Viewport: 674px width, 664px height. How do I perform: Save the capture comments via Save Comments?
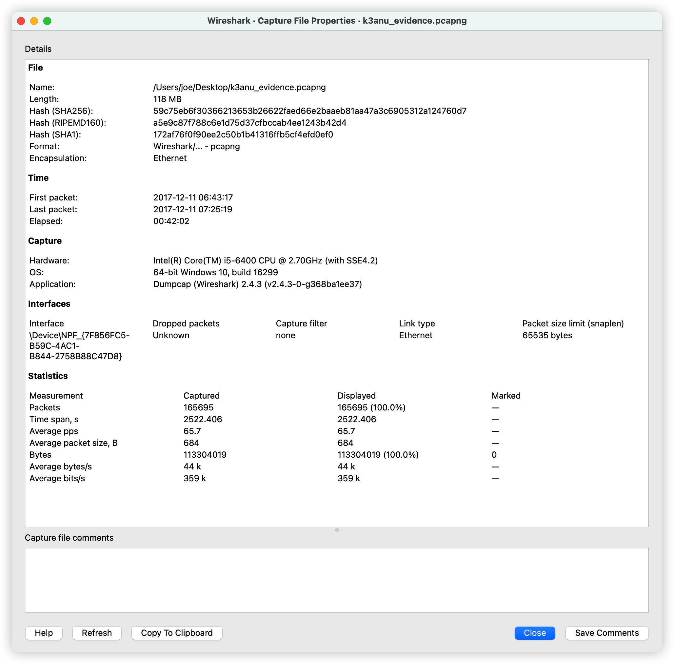click(x=606, y=633)
